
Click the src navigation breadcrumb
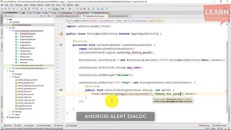(30, 13)
